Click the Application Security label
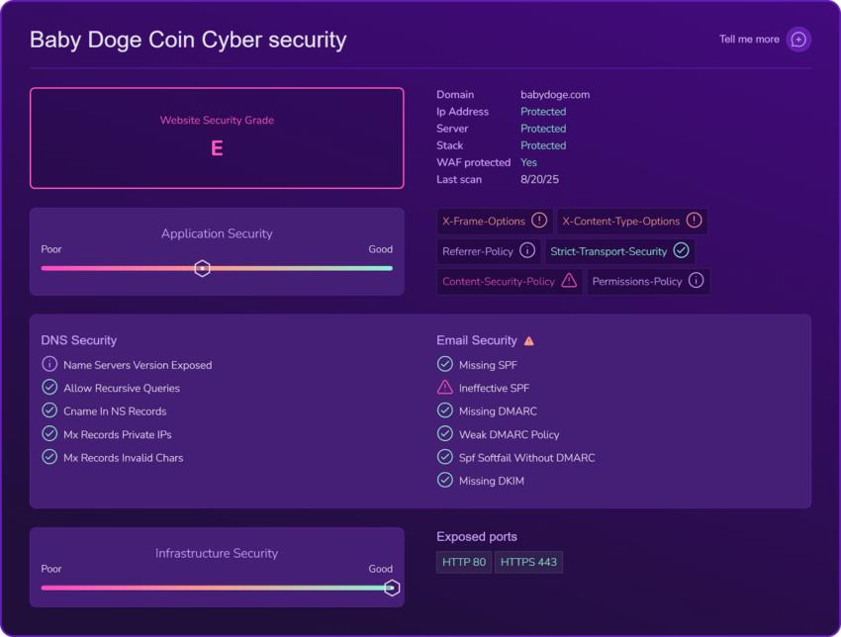The width and height of the screenshot is (841, 637). (x=217, y=233)
